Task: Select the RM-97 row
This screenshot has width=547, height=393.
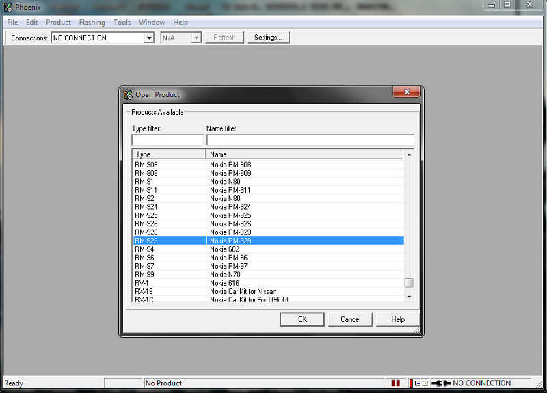Action: 269,266
